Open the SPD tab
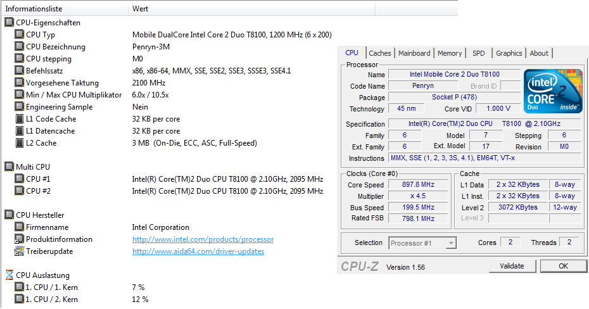Image resolution: width=589 pixels, height=309 pixels. [479, 53]
